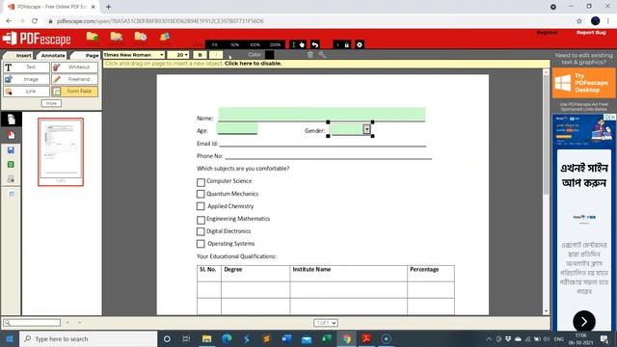Screen dimensions: 617x347
Task: Click the PDFescape logo
Action: point(37,39)
